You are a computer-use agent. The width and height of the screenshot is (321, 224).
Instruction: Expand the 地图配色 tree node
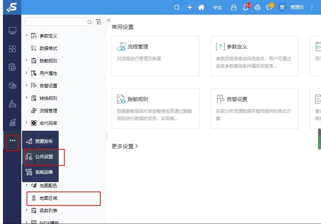pos(26,185)
